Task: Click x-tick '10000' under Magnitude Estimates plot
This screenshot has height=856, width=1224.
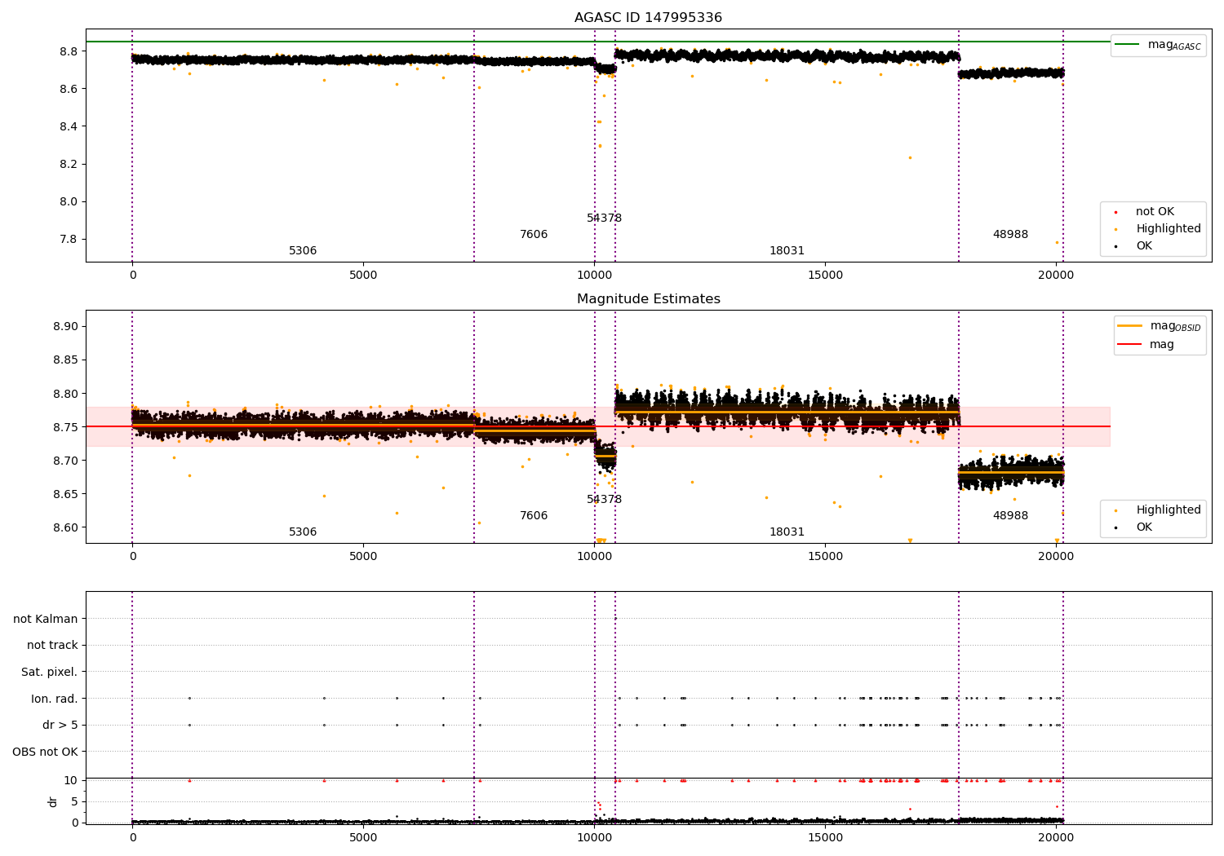Action: click(x=594, y=557)
